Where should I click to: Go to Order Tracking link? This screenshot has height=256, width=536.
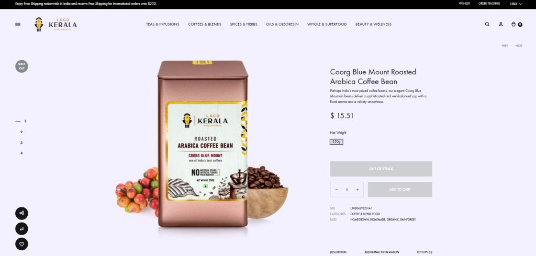coord(489,4)
